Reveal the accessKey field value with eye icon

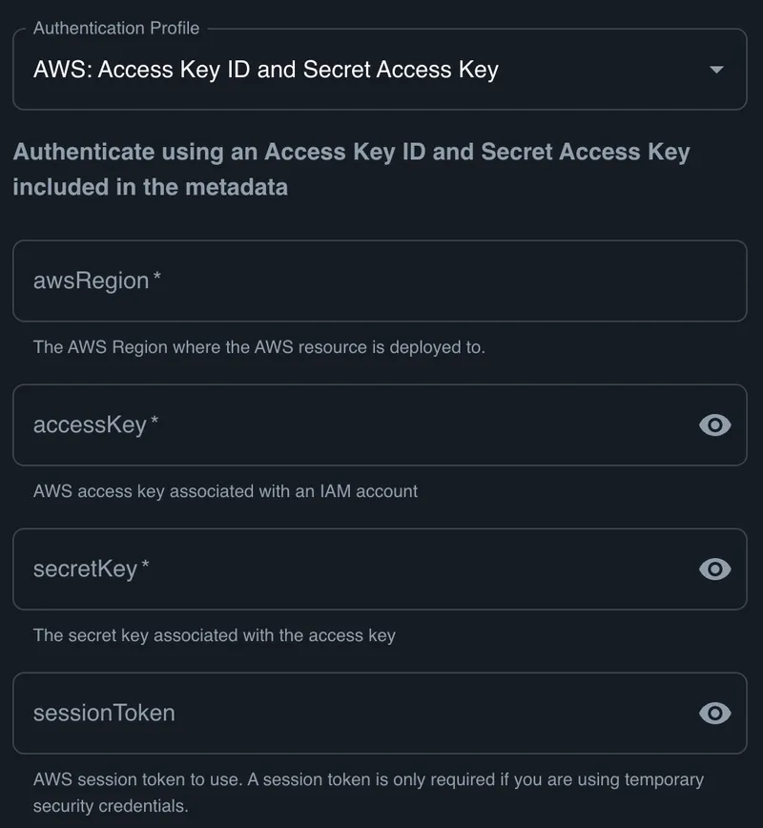715,425
